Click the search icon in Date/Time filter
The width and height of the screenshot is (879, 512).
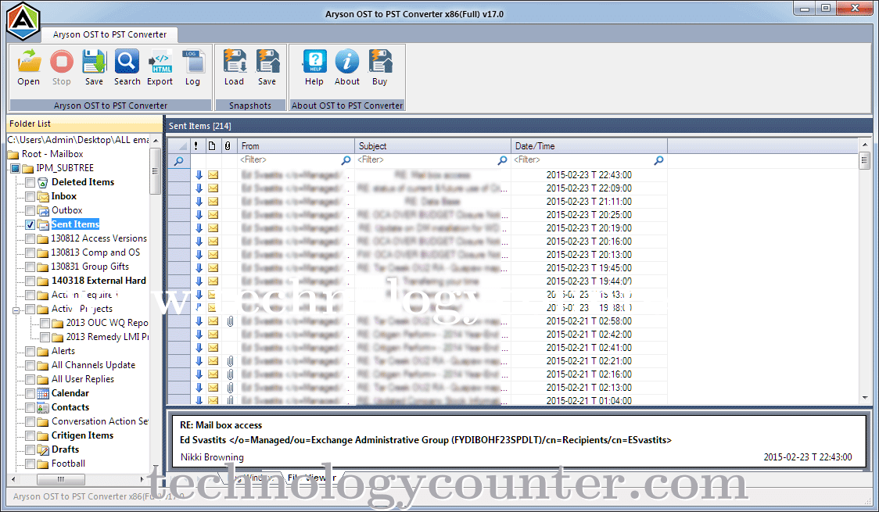click(658, 160)
